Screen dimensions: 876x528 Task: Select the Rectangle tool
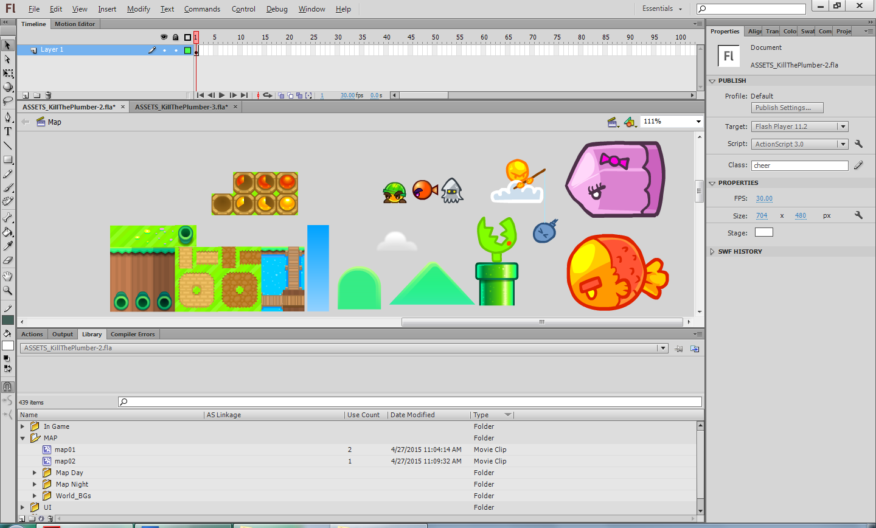pos(8,160)
